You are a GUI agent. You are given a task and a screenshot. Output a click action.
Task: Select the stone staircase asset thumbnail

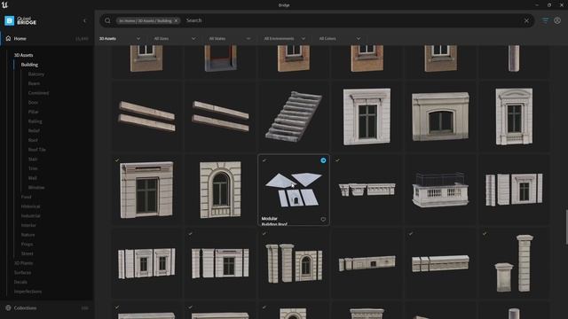point(294,116)
